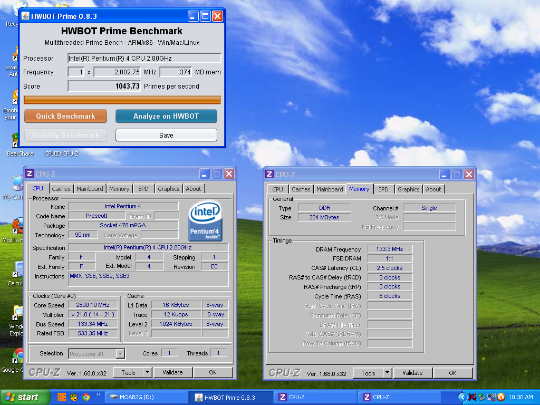The width and height of the screenshot is (540, 405).
Task: Click Tools button in left CPU-Z window
Action: (x=128, y=372)
